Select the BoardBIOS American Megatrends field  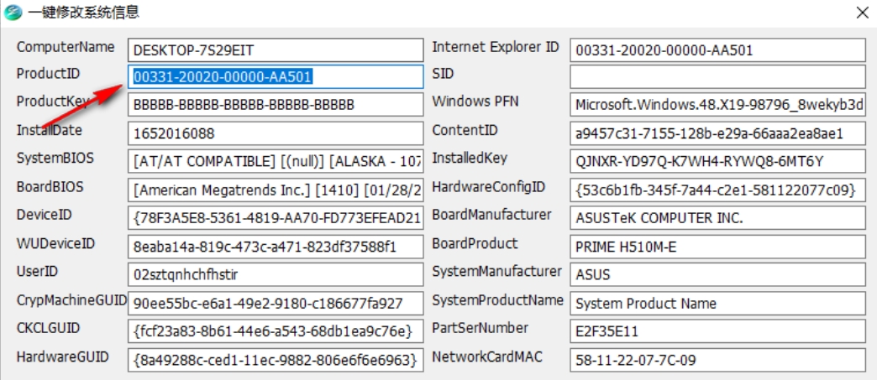click(276, 190)
